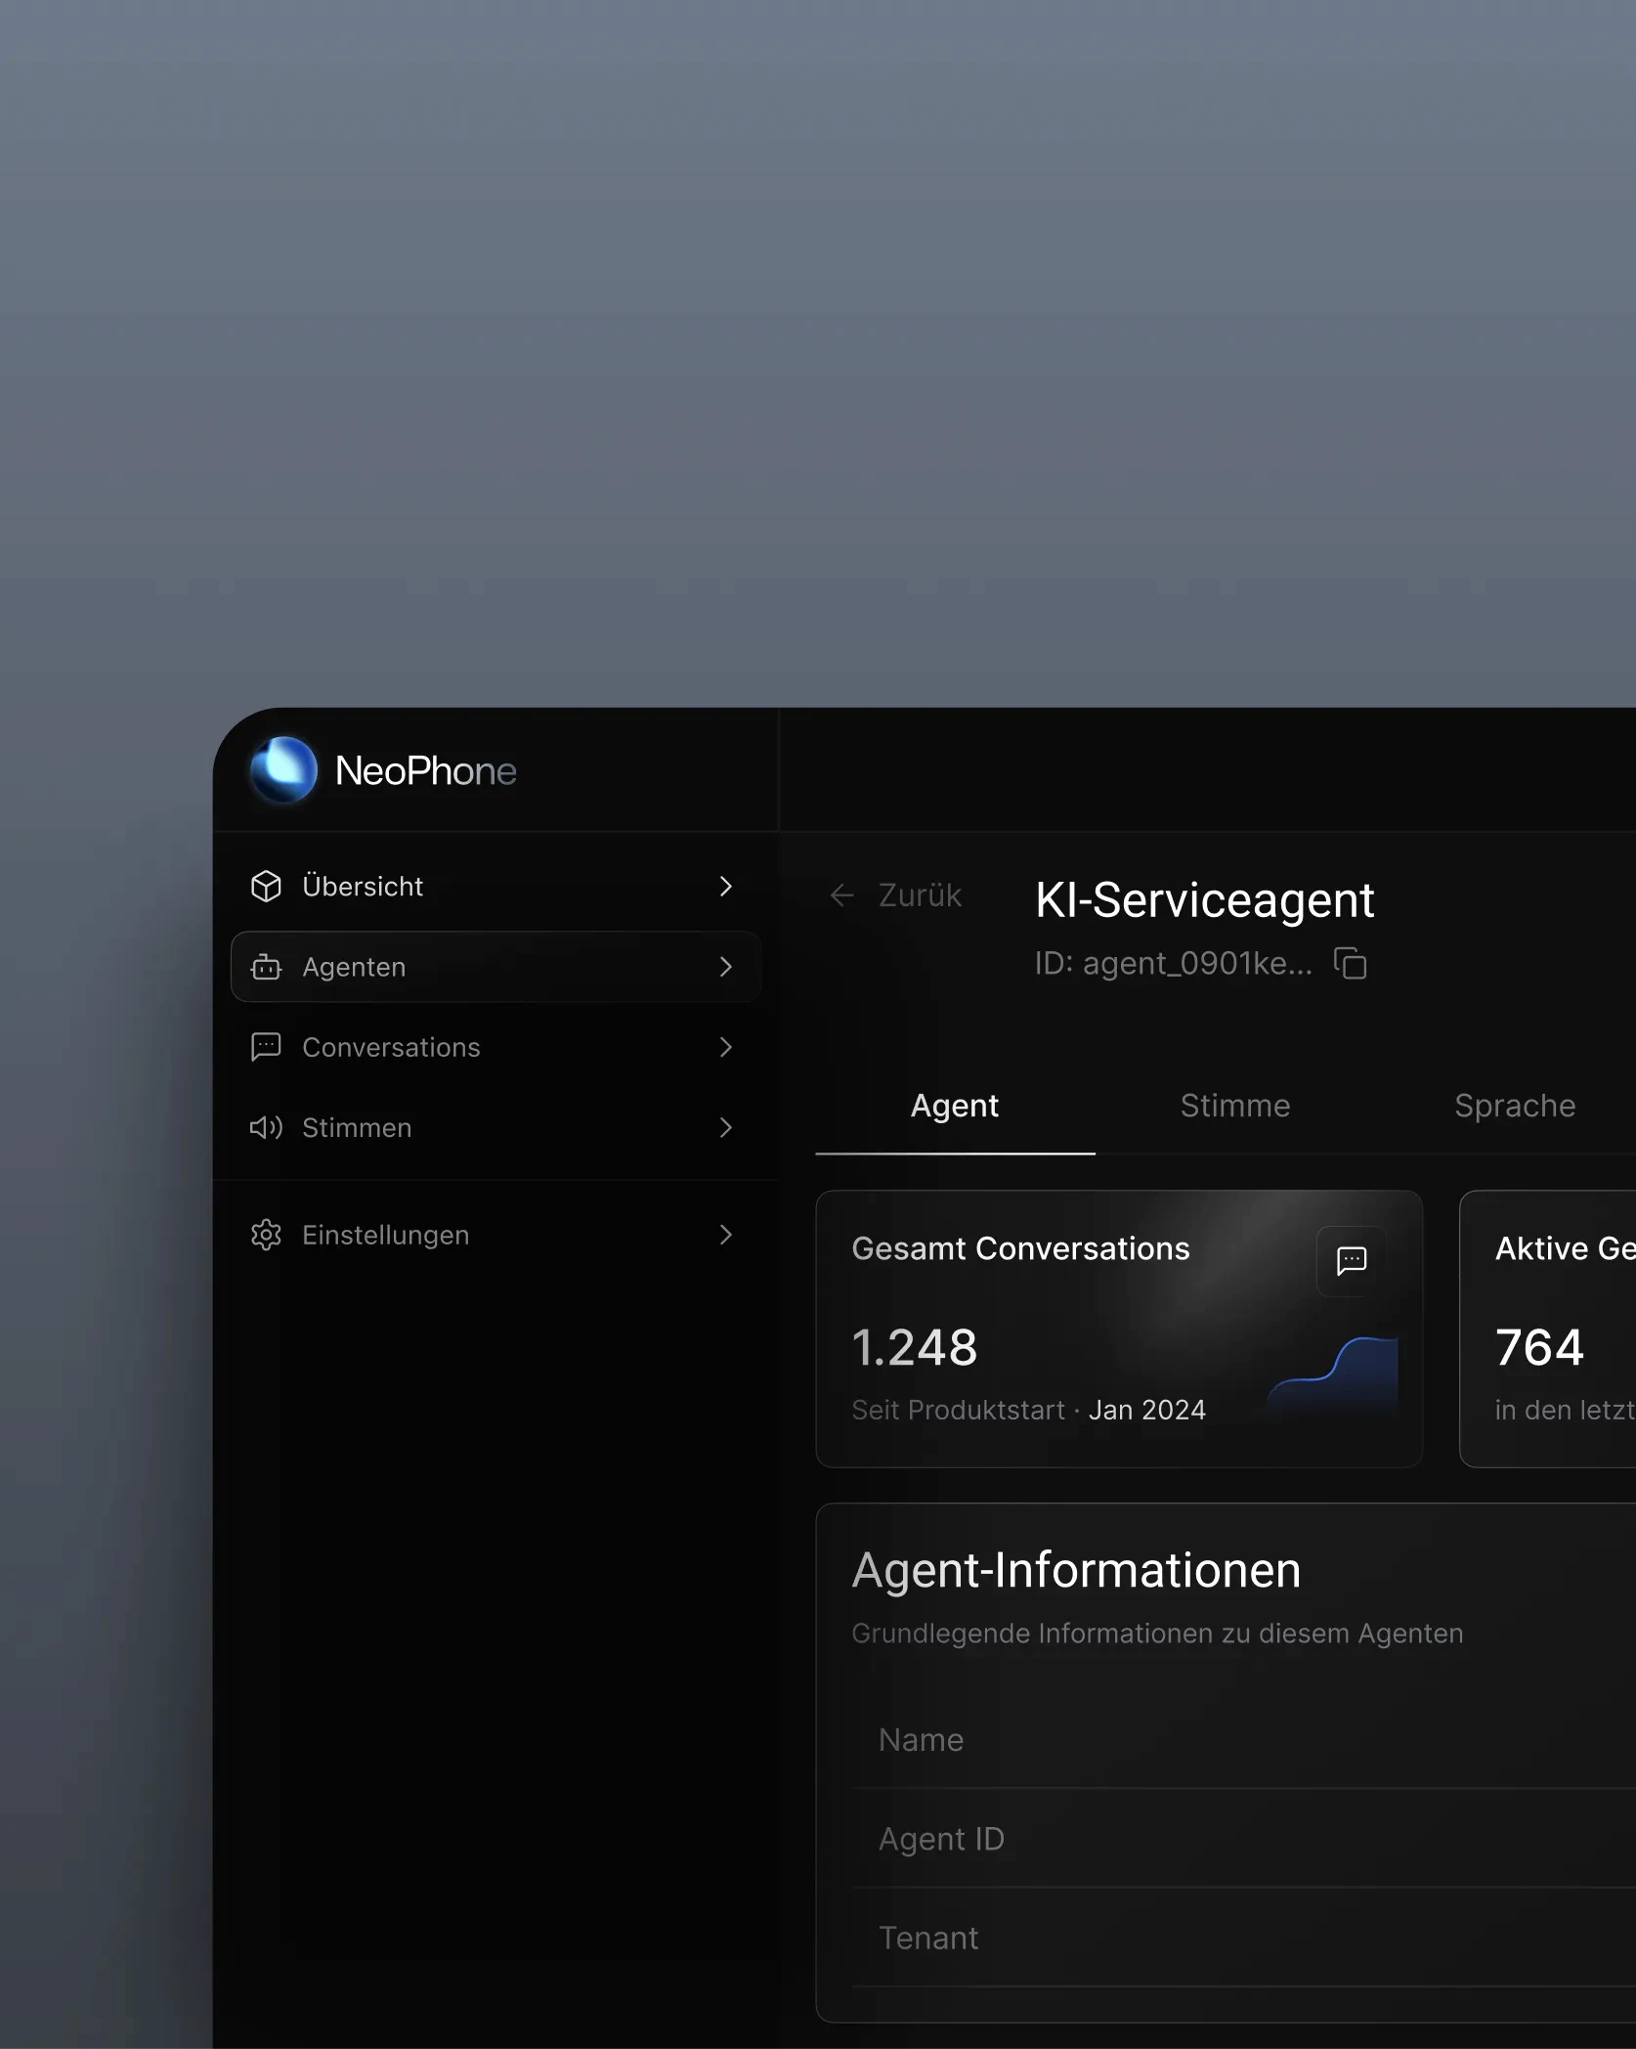Click the back arrow icon beside Zurük

pyautogui.click(x=841, y=894)
